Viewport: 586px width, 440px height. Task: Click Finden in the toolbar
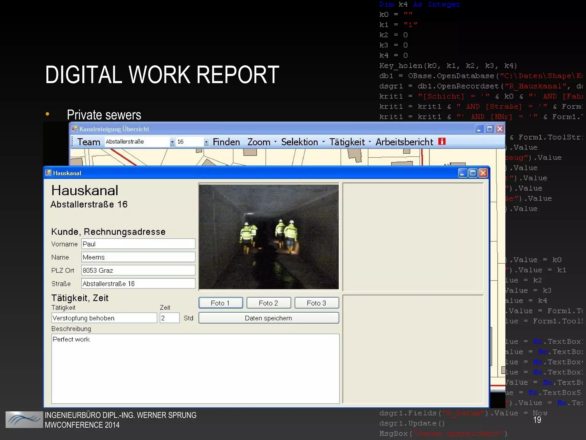(226, 142)
